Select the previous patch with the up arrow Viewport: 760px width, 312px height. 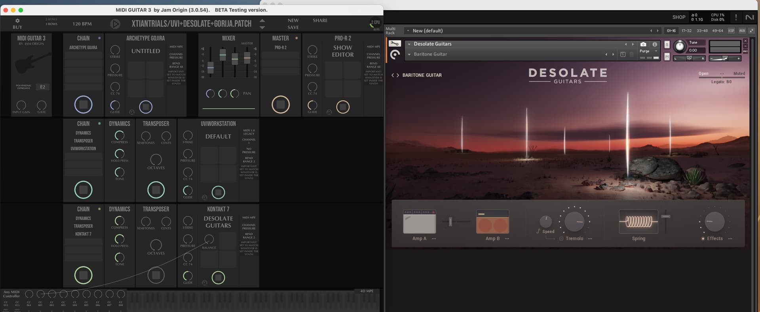tap(262, 21)
